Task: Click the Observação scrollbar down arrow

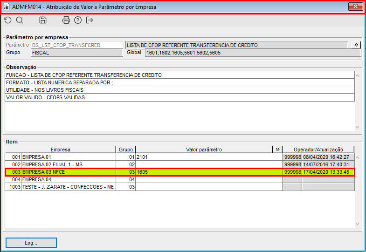Action: (357, 127)
